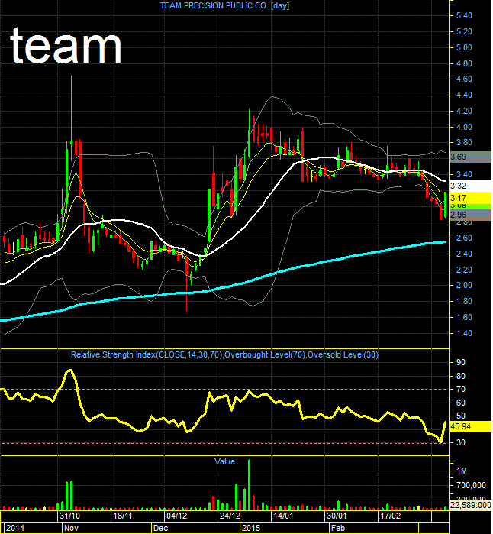Image resolution: width=493 pixels, height=534 pixels.
Task: Click the 04/12 date marker
Action: coord(176,516)
